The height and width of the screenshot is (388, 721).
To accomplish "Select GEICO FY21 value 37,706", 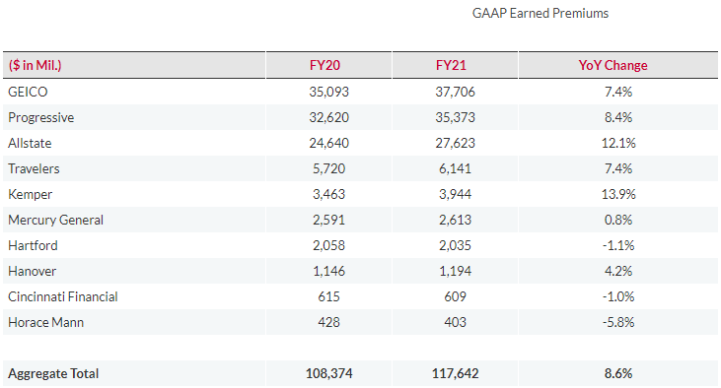I will (455, 92).
